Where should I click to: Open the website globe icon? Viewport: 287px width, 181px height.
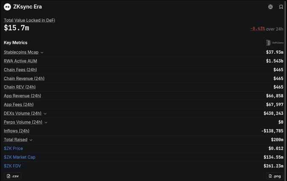coord(271,7)
